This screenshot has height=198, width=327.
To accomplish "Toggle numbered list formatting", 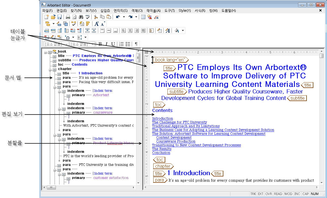I will [121, 44].
